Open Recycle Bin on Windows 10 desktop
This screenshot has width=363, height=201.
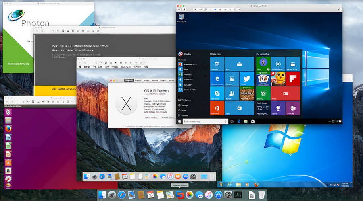coord(181,18)
